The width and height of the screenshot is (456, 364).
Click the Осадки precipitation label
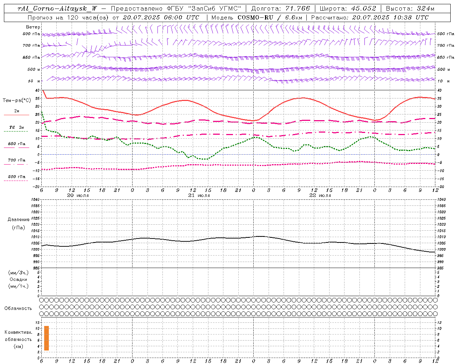18,279
